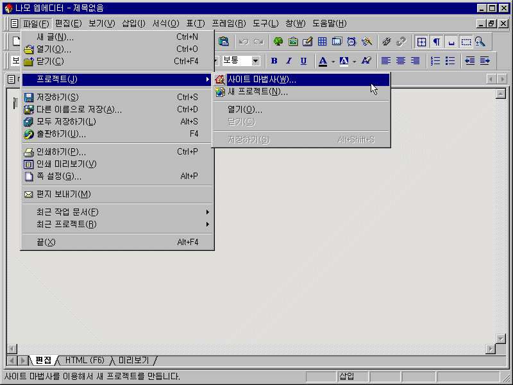Viewport: 513px width, 385px height.
Task: Click the horizontal scrollbar right arrow
Action: tap(491, 349)
